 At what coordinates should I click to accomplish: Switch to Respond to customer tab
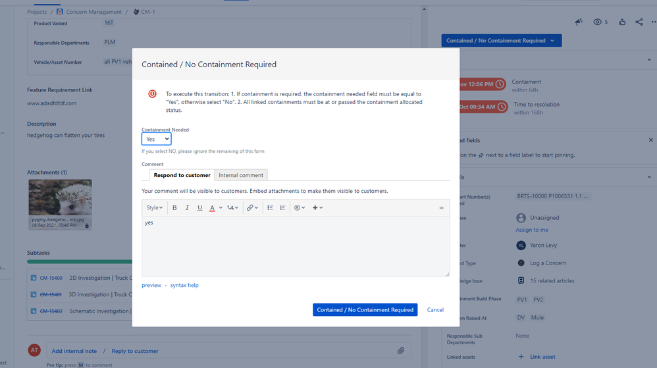182,175
